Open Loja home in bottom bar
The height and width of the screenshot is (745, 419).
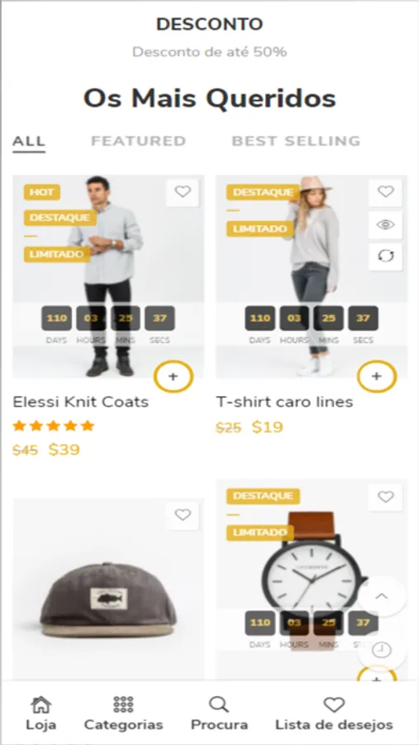[x=40, y=714]
